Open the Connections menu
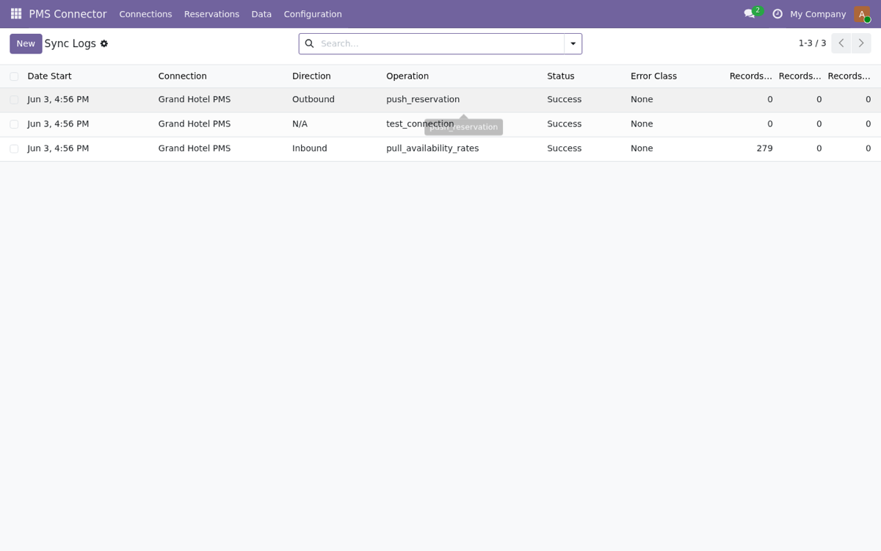Viewport: 881px width, 551px height. tap(145, 14)
